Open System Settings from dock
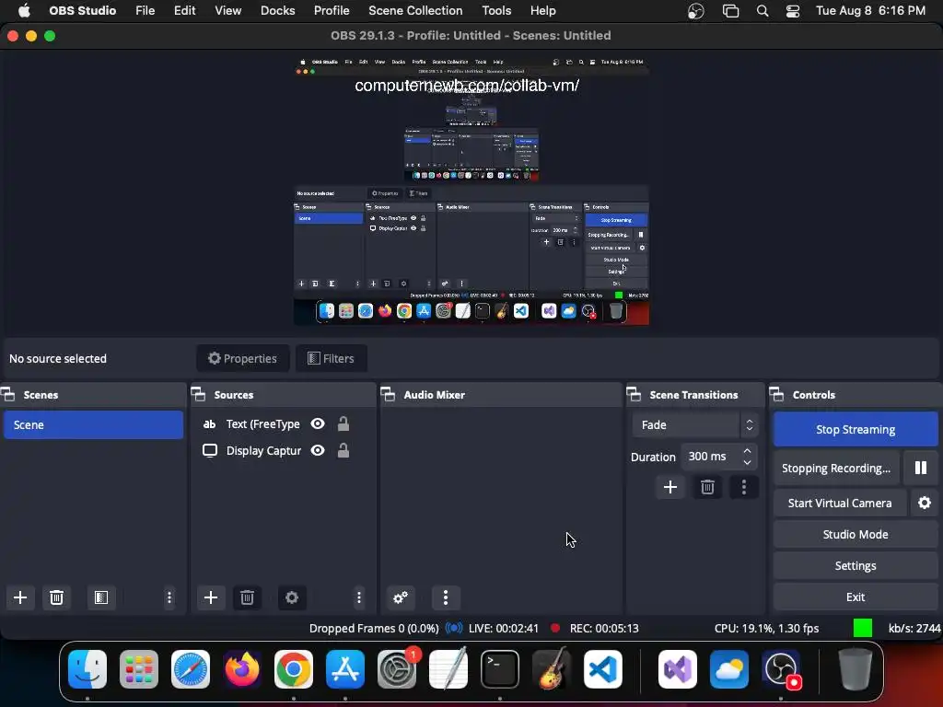This screenshot has width=943, height=707. pyautogui.click(x=397, y=669)
